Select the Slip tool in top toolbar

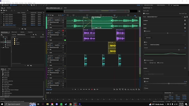pos(34,5)
